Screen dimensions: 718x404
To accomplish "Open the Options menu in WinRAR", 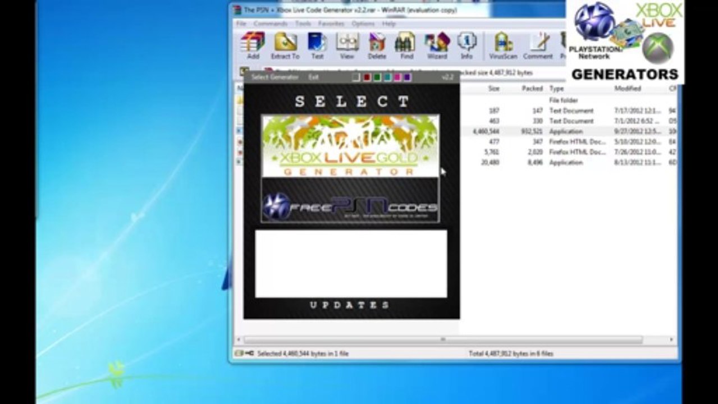I will 363,24.
